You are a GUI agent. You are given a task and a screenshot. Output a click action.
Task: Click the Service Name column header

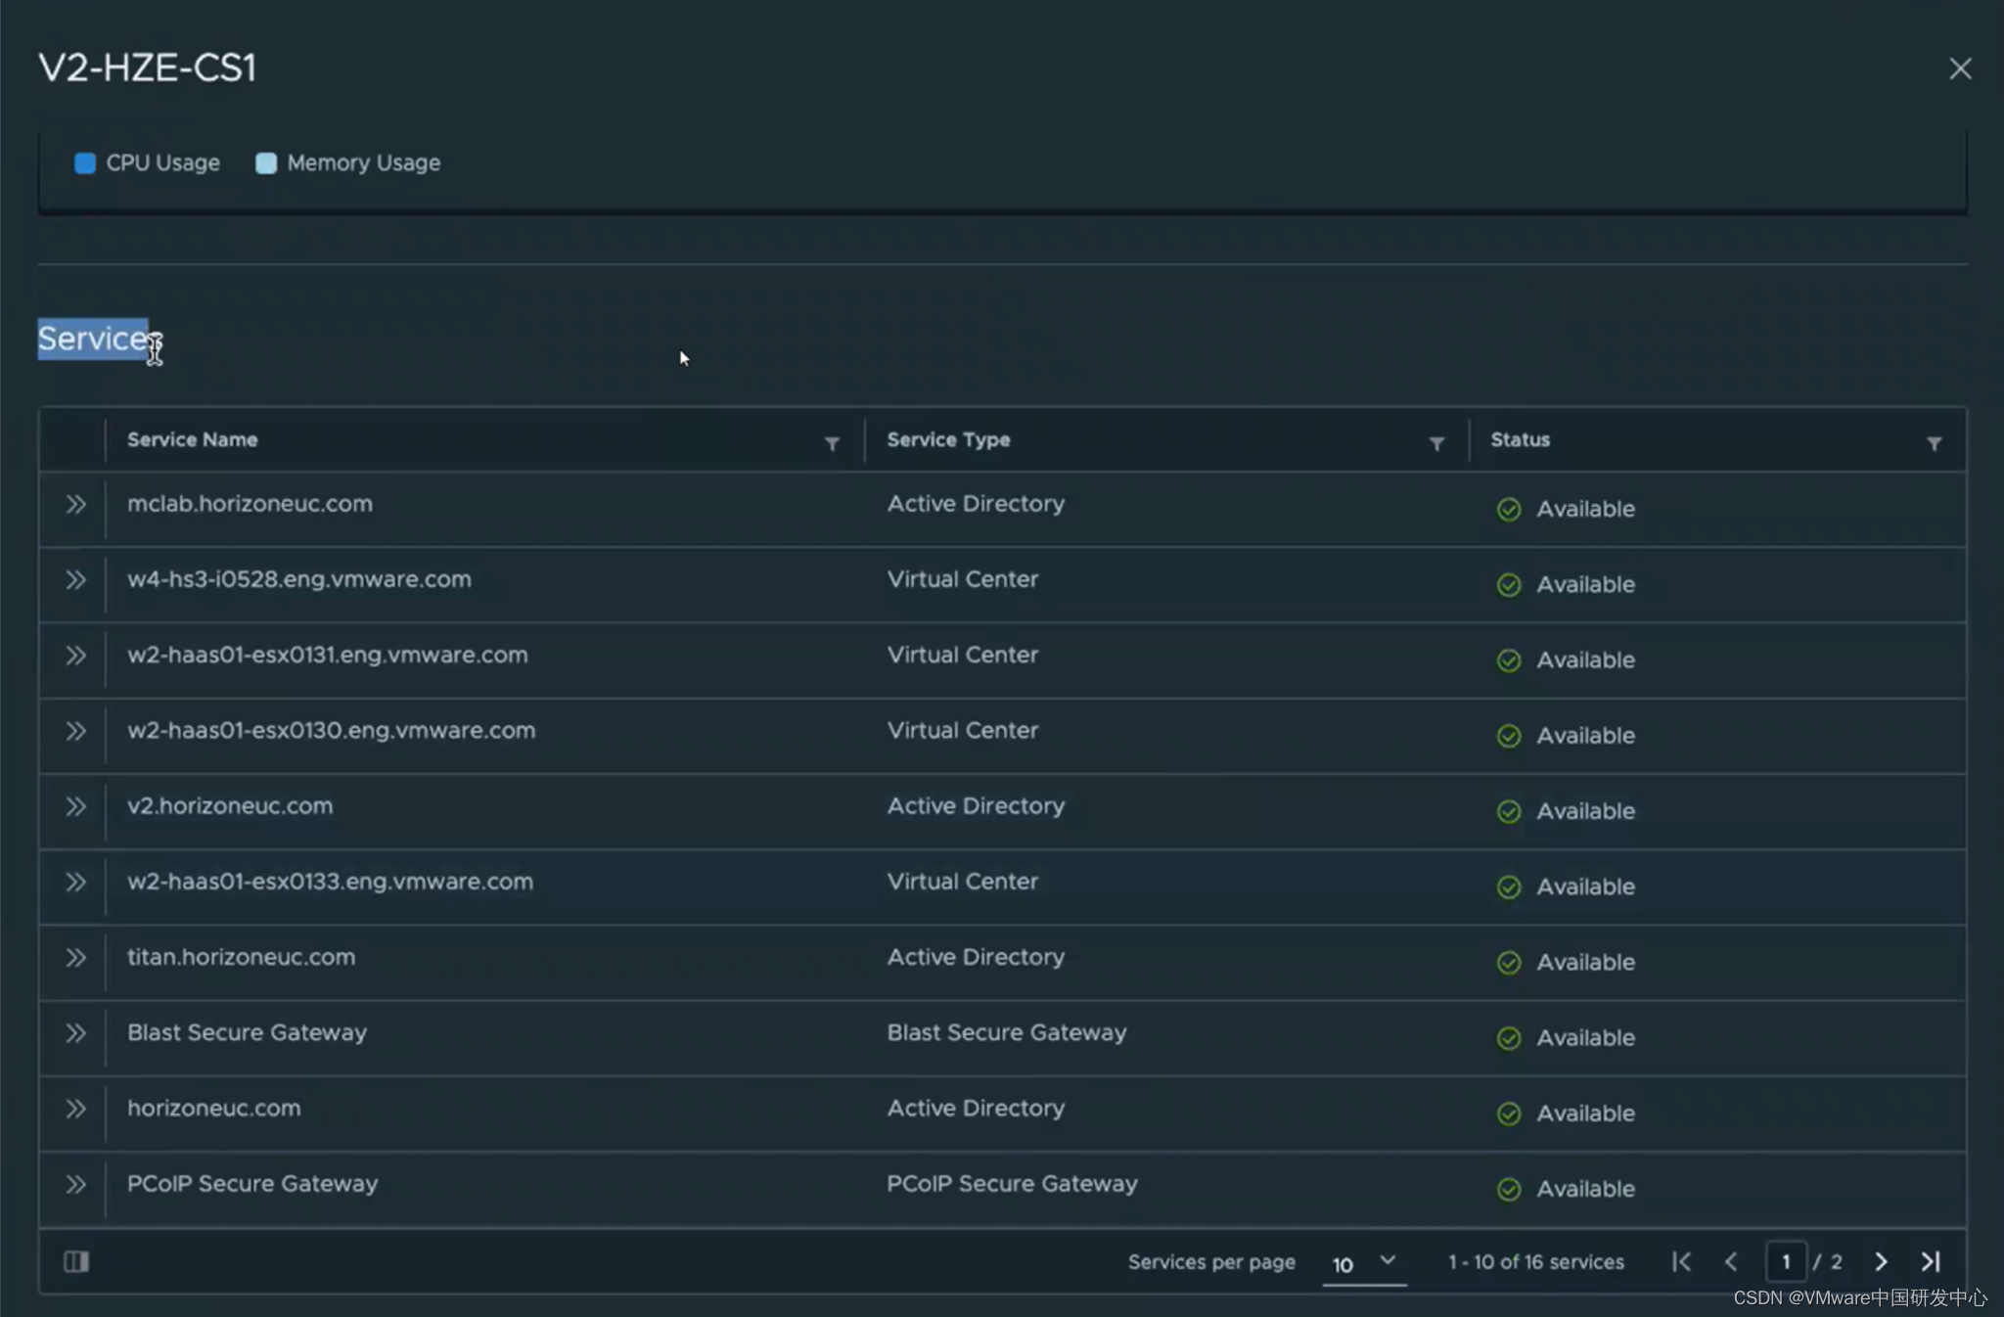point(193,440)
